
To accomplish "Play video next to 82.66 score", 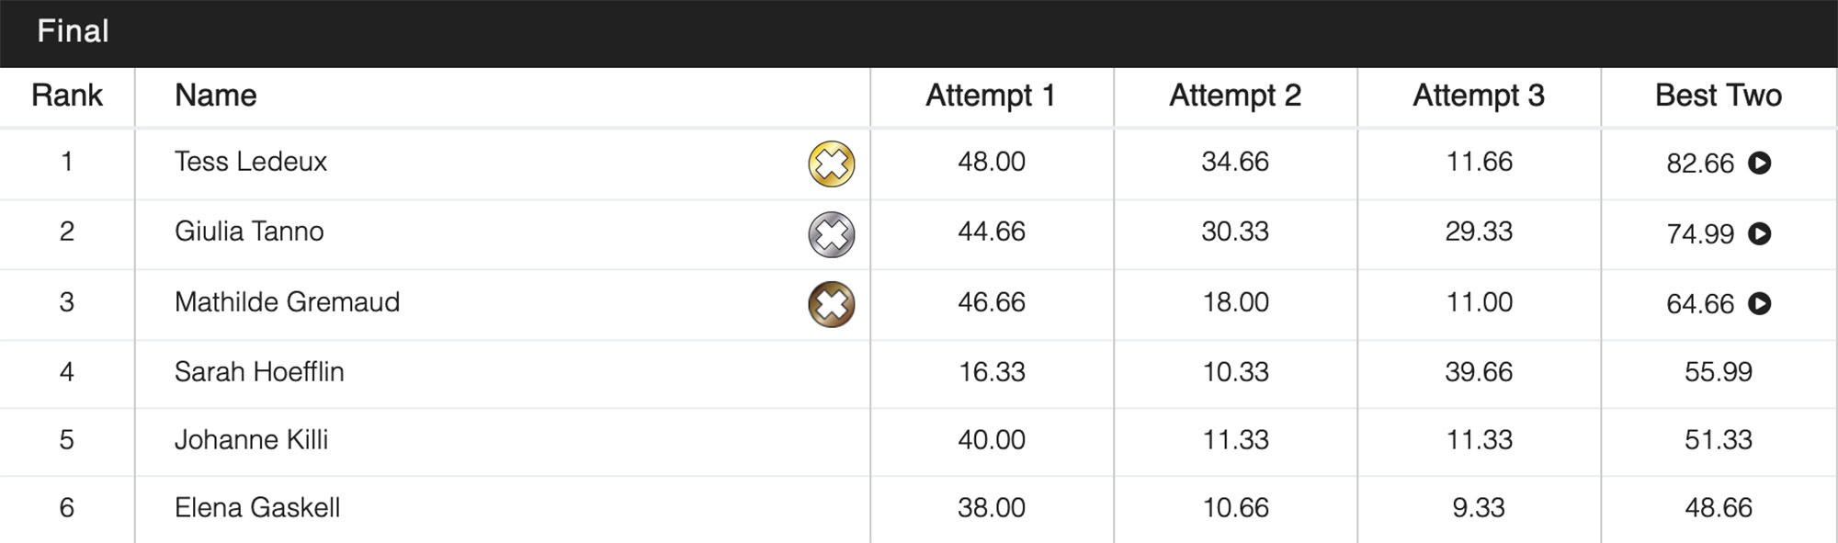I will [x=1759, y=164].
